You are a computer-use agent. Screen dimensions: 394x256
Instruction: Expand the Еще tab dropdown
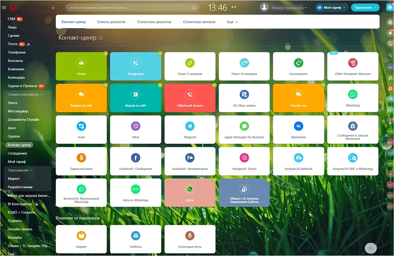tap(232, 22)
